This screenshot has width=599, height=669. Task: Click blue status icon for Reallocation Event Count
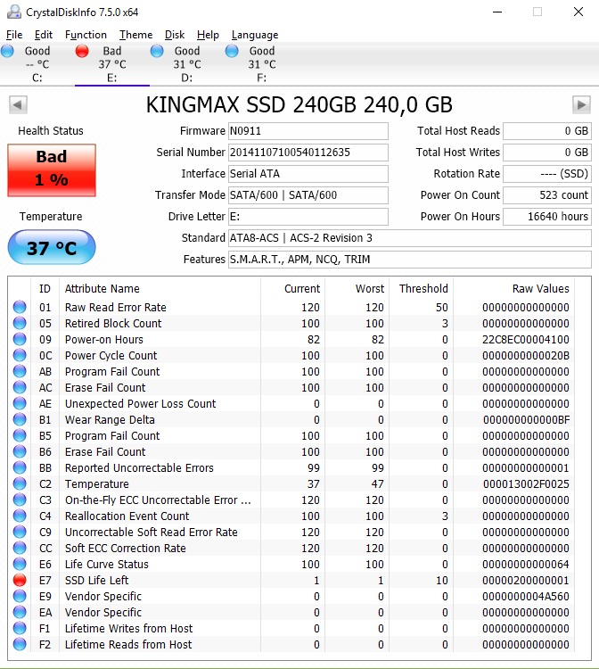pos(20,516)
